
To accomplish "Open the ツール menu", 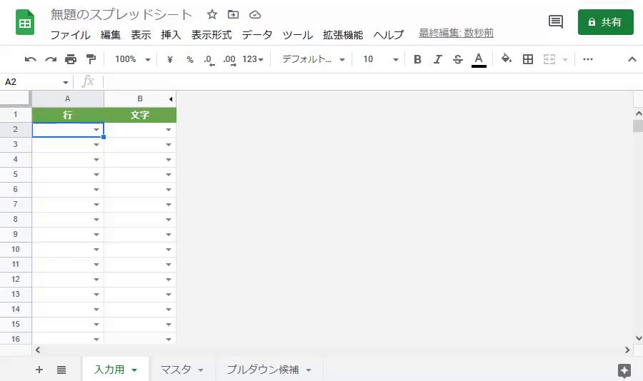I will (297, 35).
